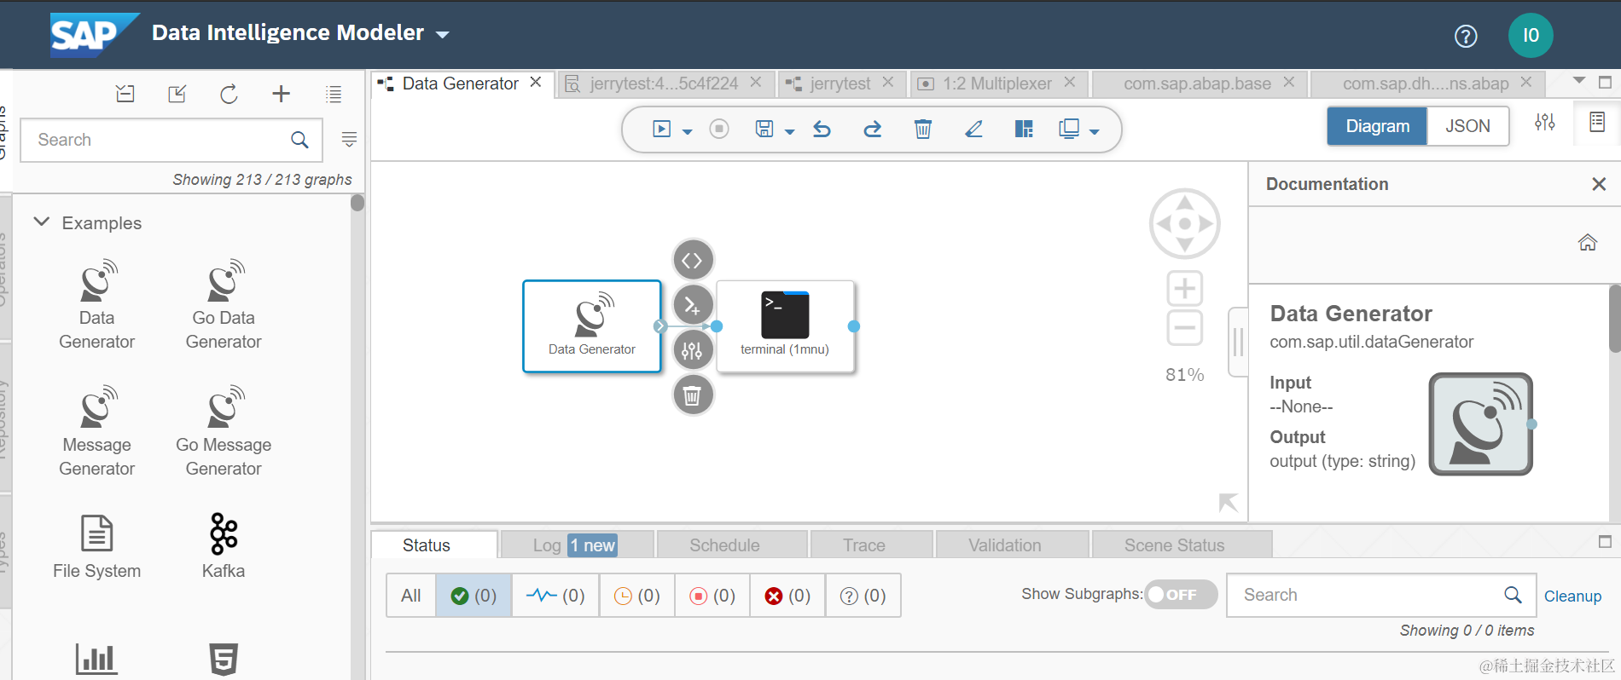
Task: Click the Cleanup link
Action: tap(1572, 596)
